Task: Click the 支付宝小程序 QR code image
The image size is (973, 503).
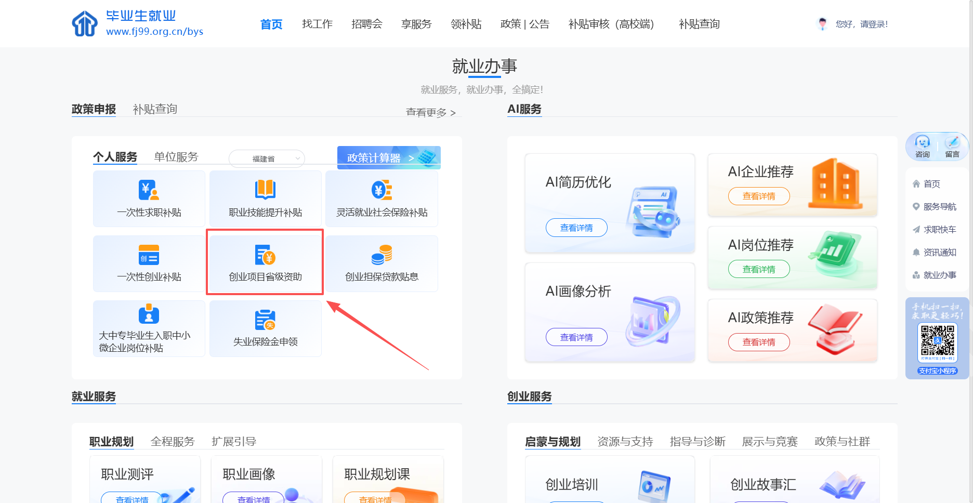Action: [938, 341]
